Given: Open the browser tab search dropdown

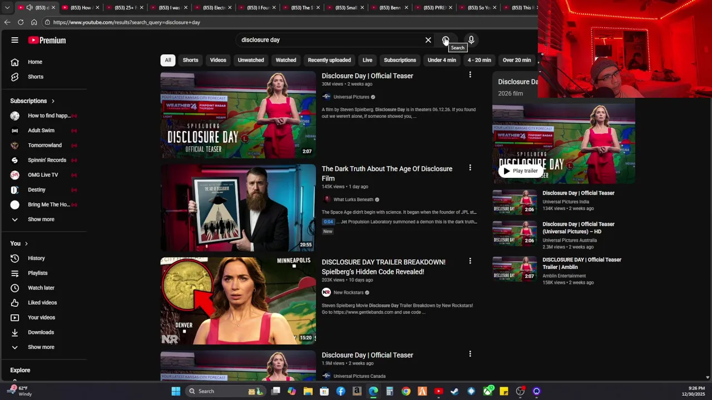Looking at the screenshot, I should coord(7,8).
